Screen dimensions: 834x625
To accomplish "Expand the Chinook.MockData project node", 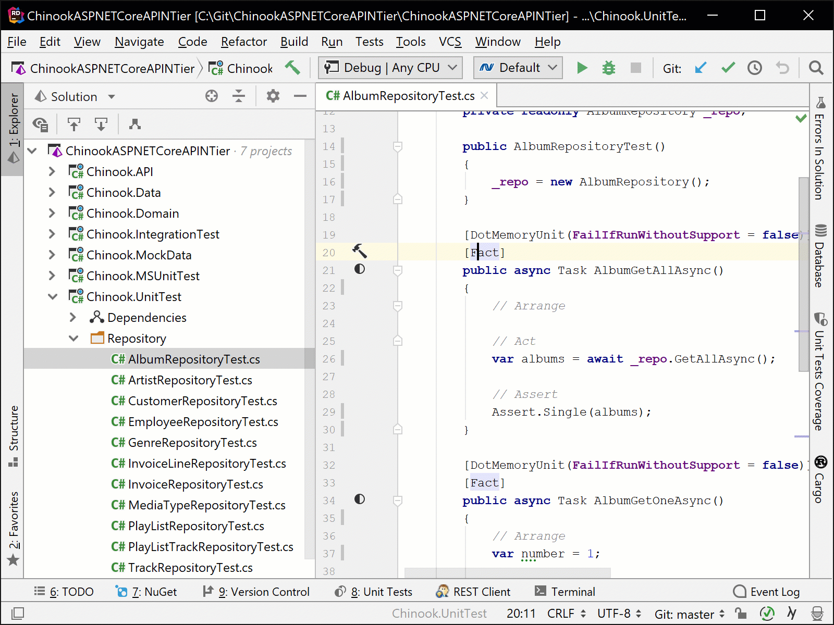I will coord(52,255).
